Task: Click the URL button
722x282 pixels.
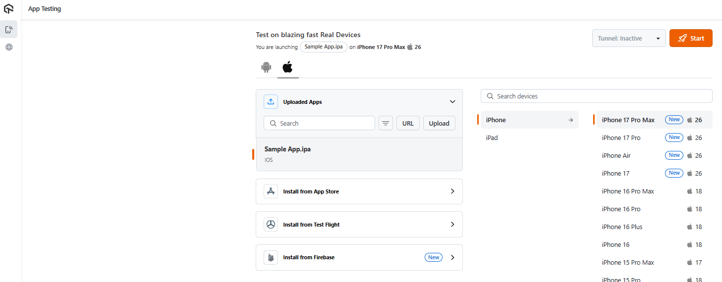Action: click(408, 123)
